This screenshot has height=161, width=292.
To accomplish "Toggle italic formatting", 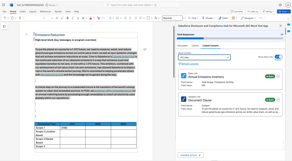I will point(73,18).
